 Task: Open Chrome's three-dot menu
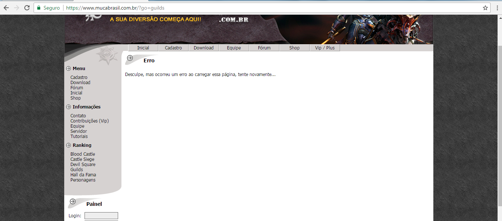[497, 8]
